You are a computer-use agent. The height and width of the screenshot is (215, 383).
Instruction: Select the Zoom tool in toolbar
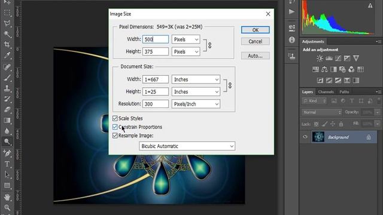[x=7, y=208]
